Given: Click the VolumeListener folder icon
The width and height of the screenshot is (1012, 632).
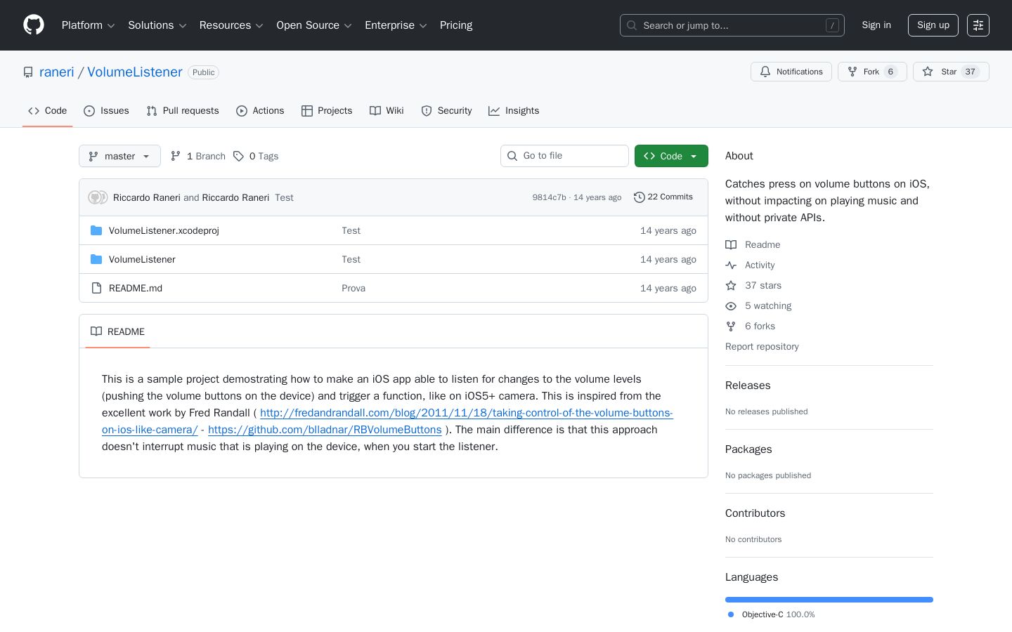Looking at the screenshot, I should click(96, 259).
